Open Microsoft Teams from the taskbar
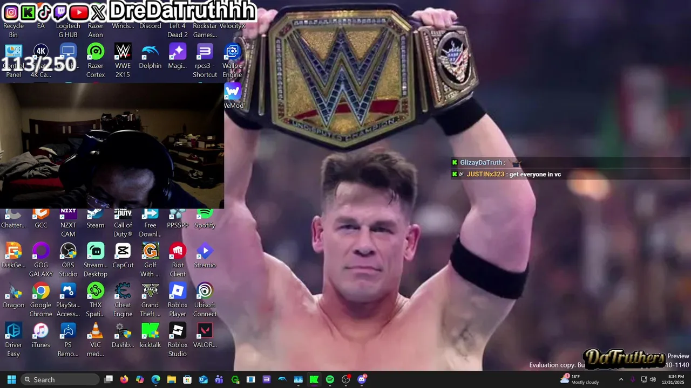The width and height of the screenshot is (691, 388). pos(219,379)
